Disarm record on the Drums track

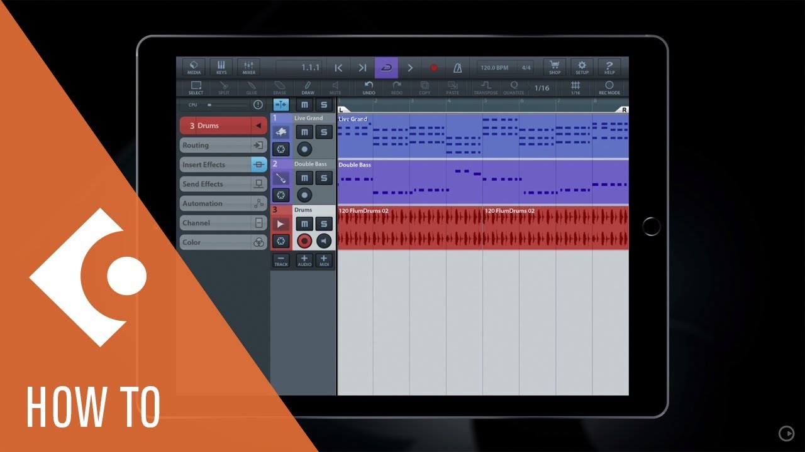pyautogui.click(x=304, y=241)
